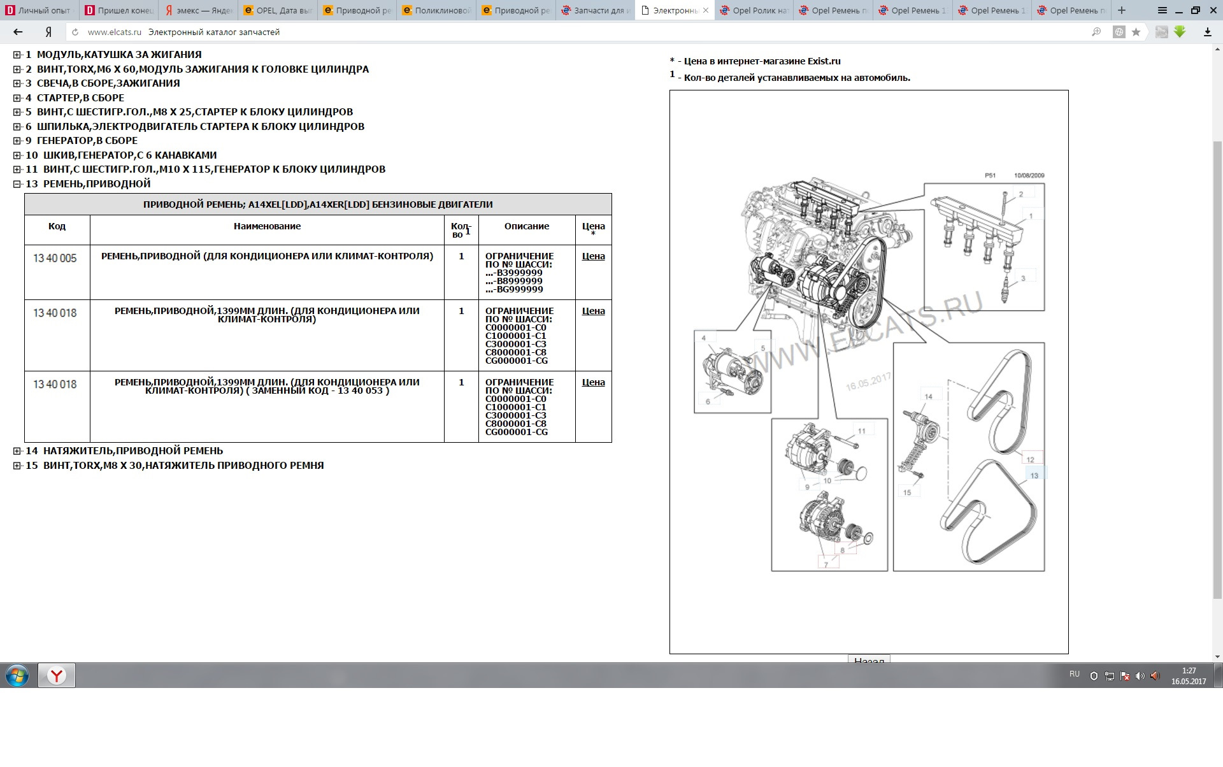Open the browser downloads icon

pos(1207,32)
